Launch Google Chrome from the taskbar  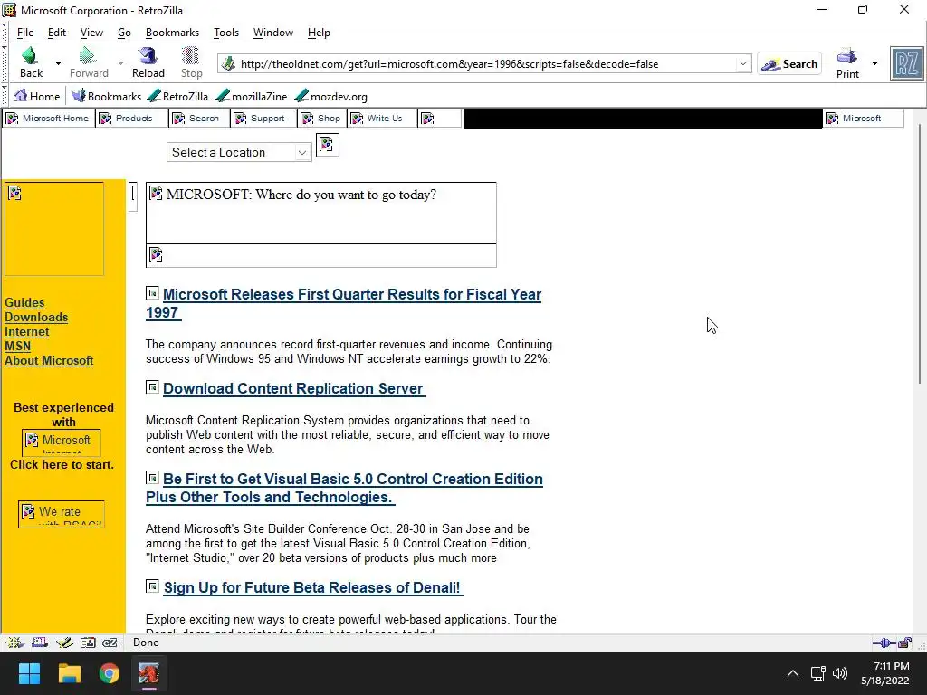coord(110,673)
